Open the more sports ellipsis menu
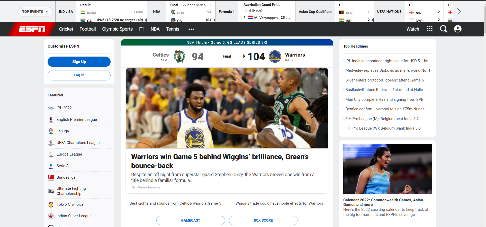This screenshot has width=486, height=227. click(191, 29)
